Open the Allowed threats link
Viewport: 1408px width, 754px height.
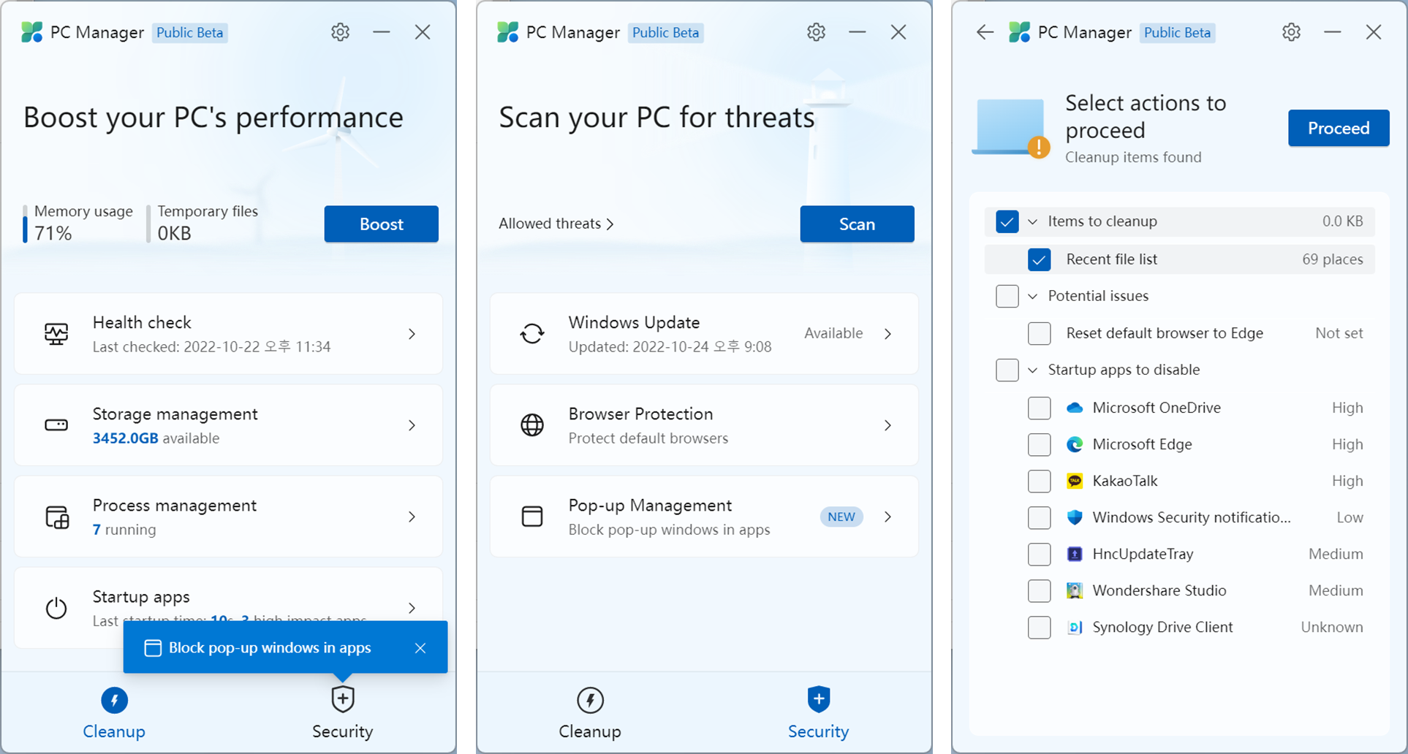pyautogui.click(x=556, y=224)
